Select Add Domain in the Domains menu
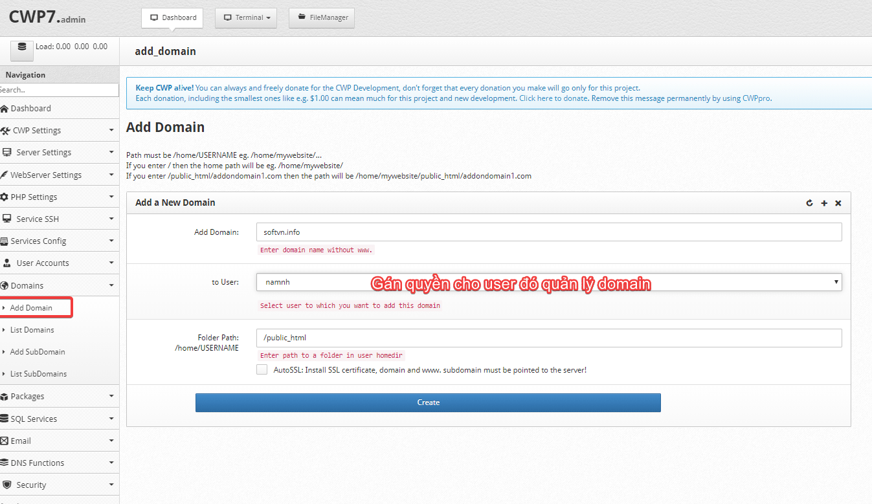The height and width of the screenshot is (504, 872). coord(32,307)
